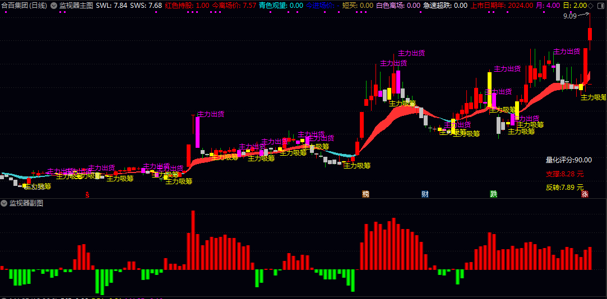
Task: Click the 上市日期年: 2024.00 value
Action: tap(502, 6)
